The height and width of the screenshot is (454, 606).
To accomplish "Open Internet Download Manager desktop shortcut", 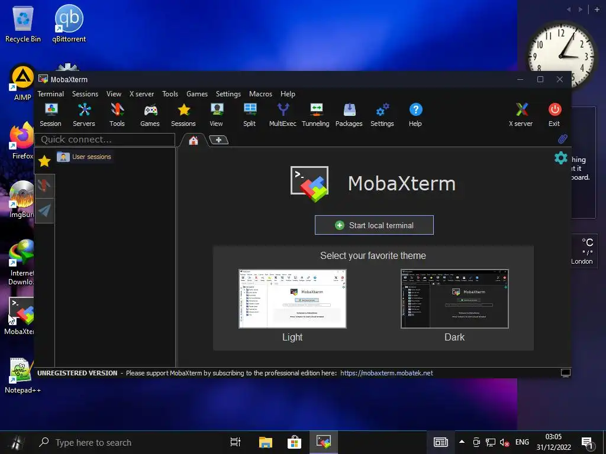I will [22, 262].
